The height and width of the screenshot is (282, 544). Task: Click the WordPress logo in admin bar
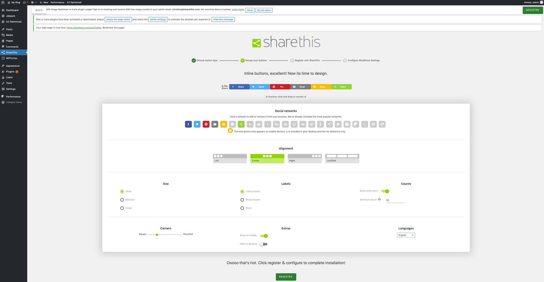coord(3,2)
